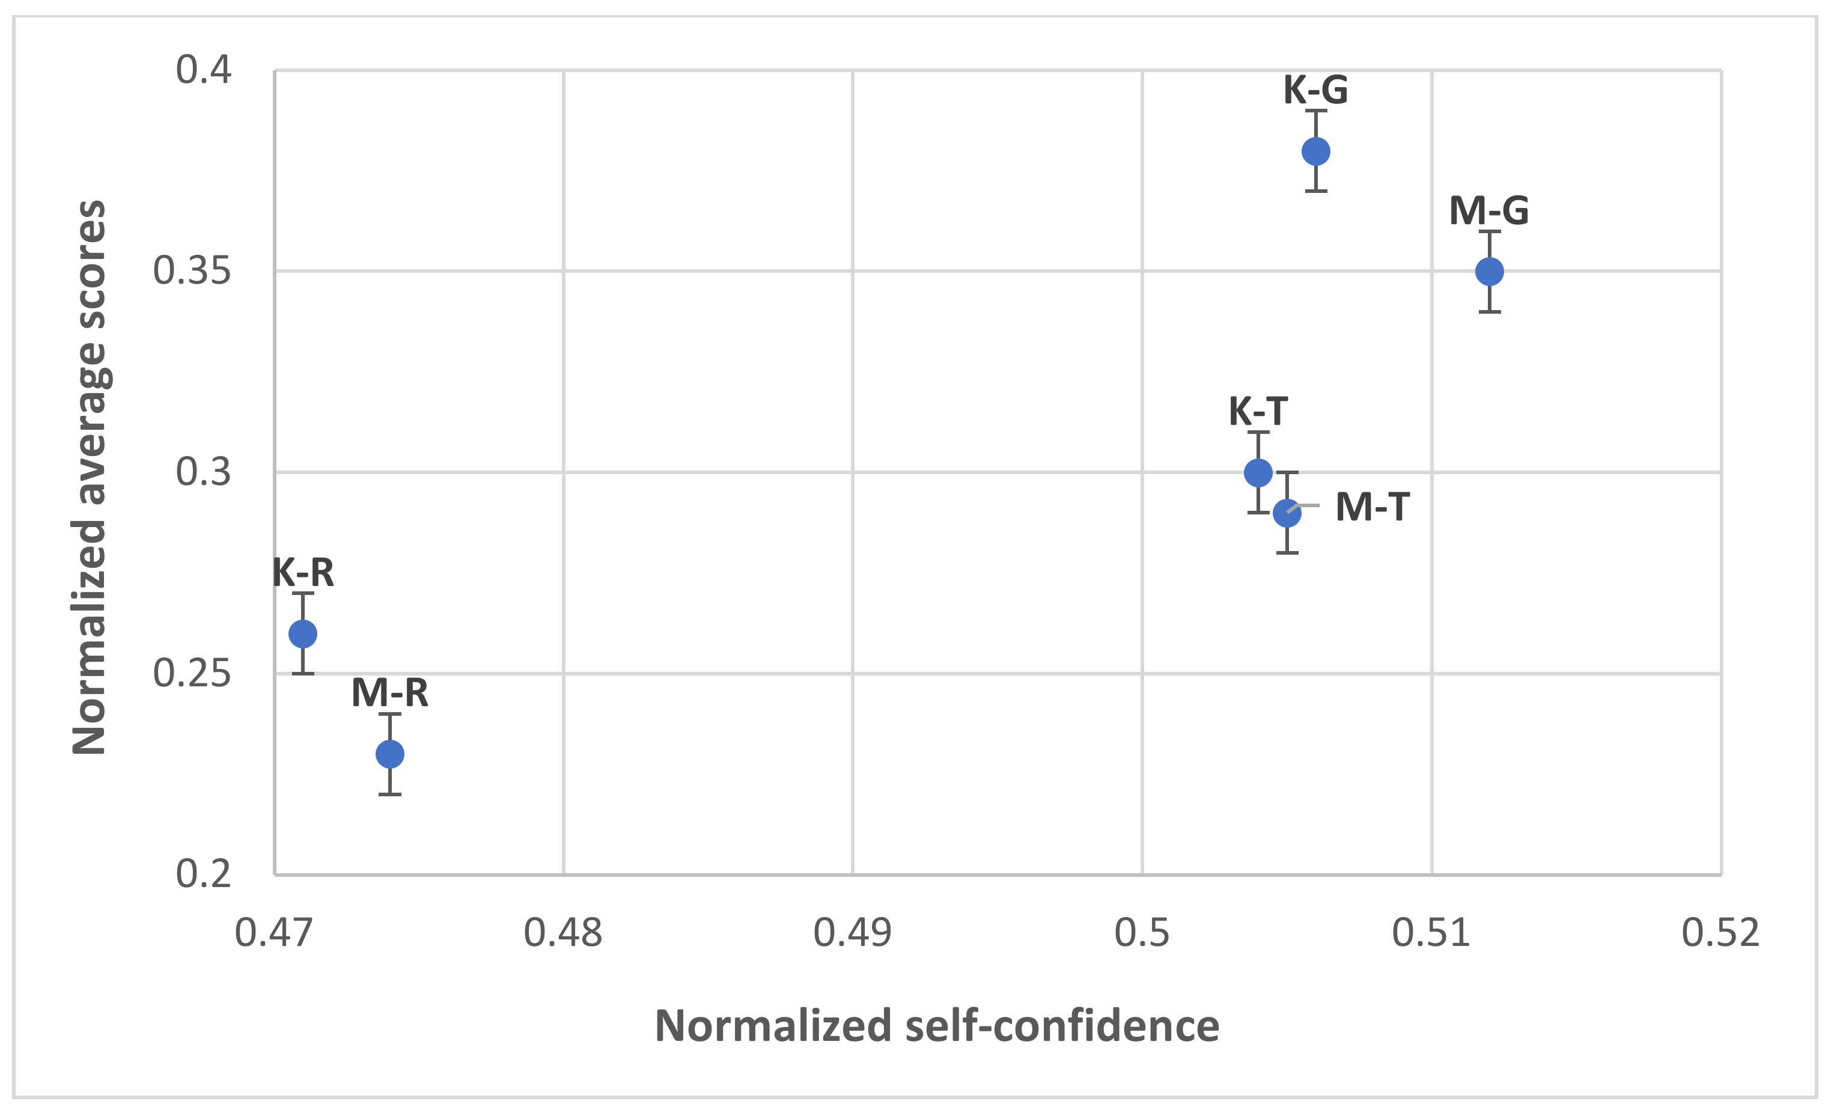
Task: Click the 0.35 vertical axis tick label
Action: click(x=192, y=271)
